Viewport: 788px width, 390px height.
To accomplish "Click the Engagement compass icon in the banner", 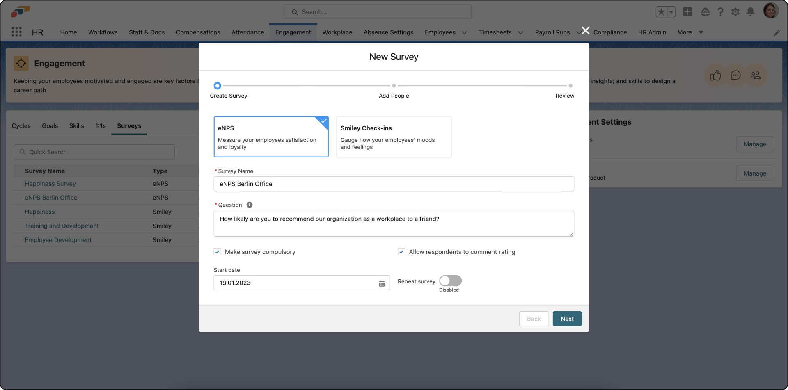I will [x=21, y=63].
